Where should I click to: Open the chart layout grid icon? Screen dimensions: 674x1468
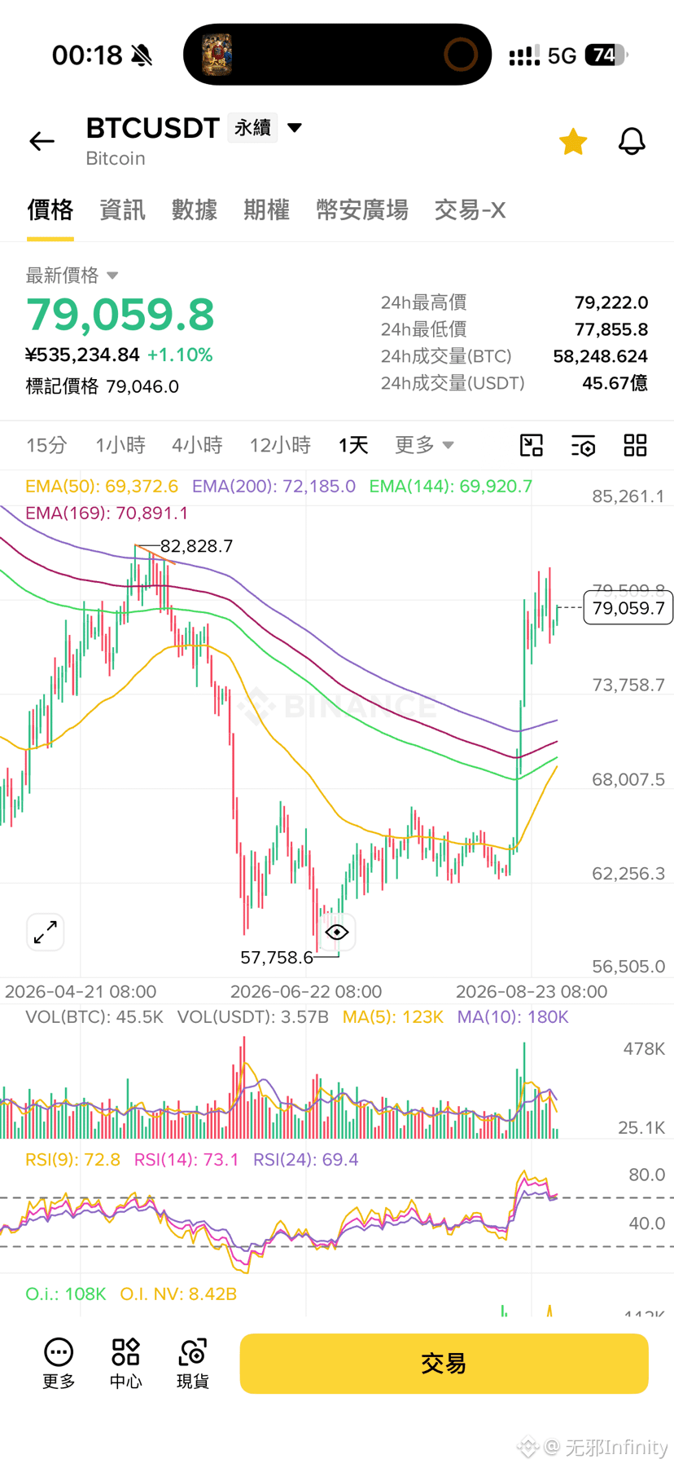(635, 445)
